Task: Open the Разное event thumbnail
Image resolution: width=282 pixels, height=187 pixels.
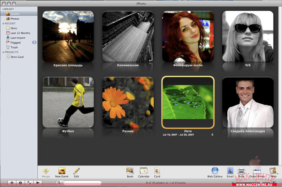Action: click(128, 102)
